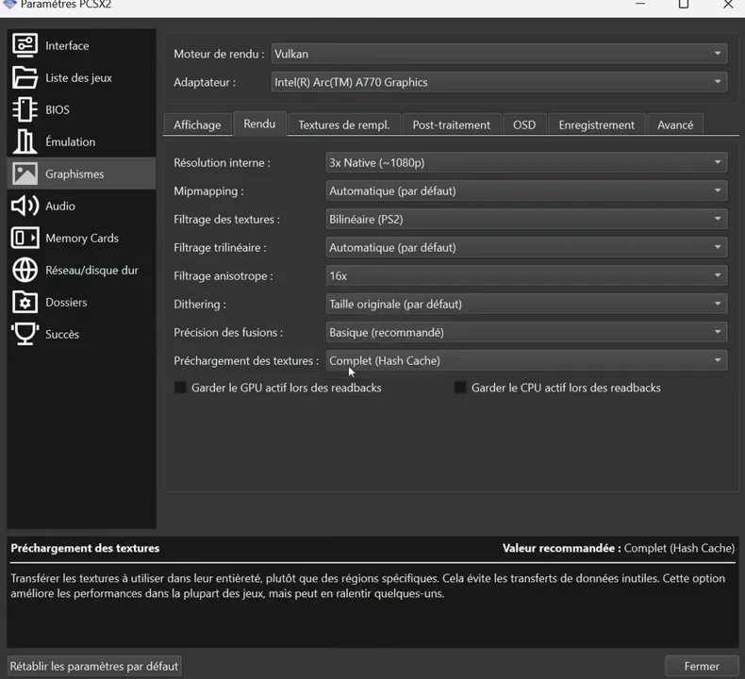Switch to the Textures de rempl. tab
This screenshot has width=745, height=679.
(343, 124)
